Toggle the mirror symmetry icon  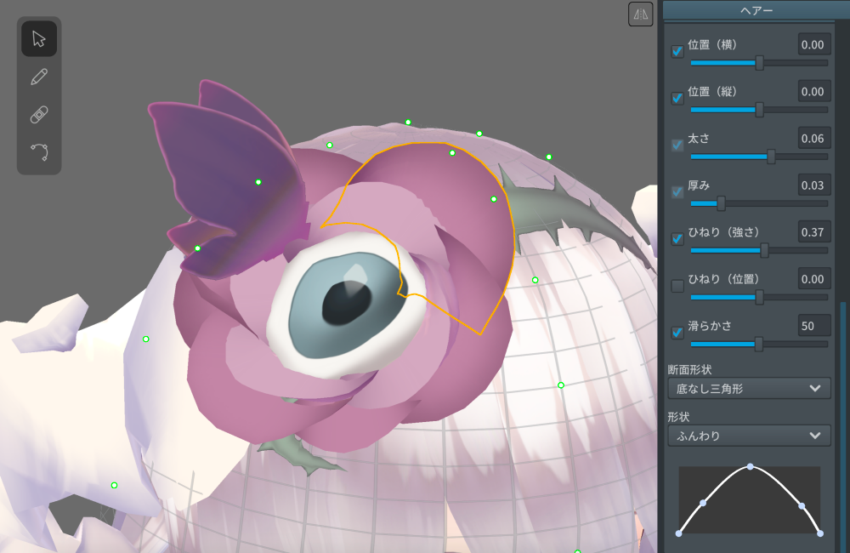pyautogui.click(x=640, y=14)
